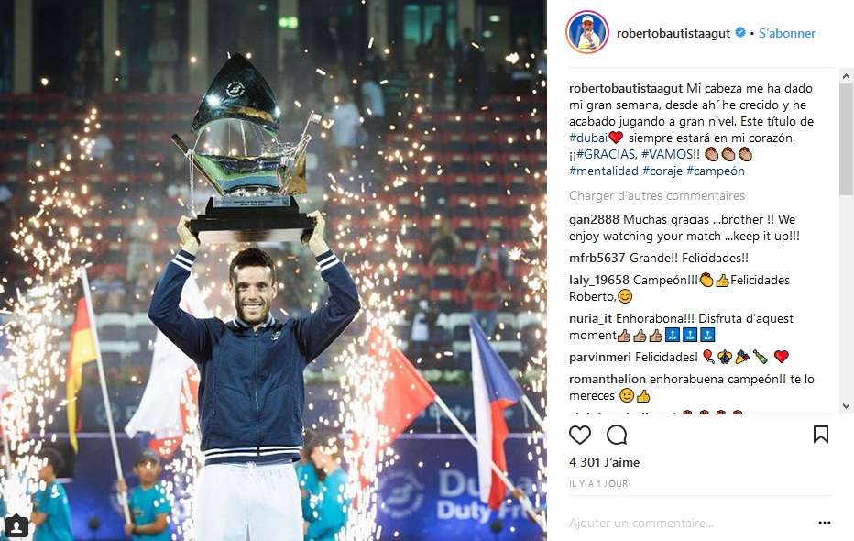The image size is (854, 541).
Task: Click the verified badge next to username
Action: pyautogui.click(x=740, y=33)
